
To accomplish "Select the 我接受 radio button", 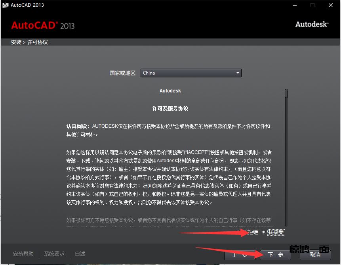I will (264, 232).
